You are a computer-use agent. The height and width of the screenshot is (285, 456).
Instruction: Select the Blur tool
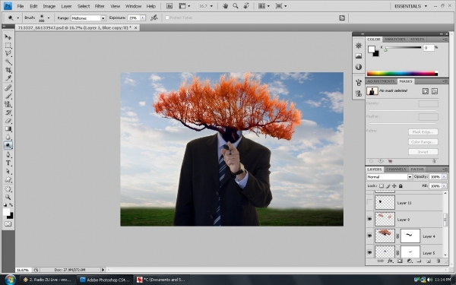coord(8,138)
